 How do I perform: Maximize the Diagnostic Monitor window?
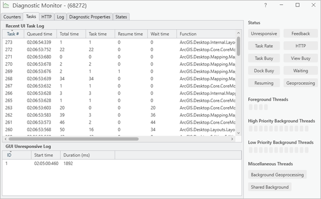coord(297,5)
